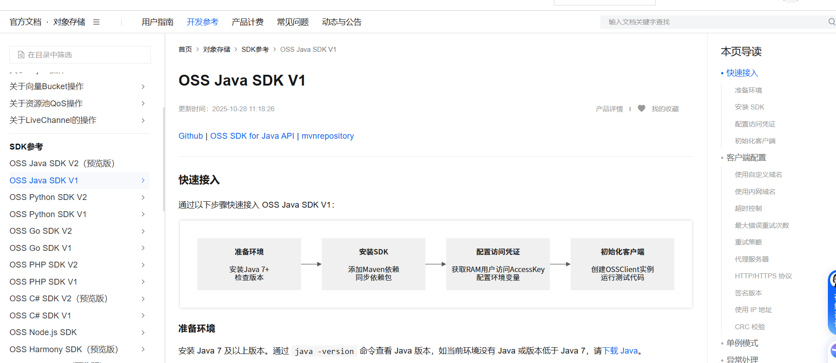Expand 关于资源池QoS操作 chevron
Image resolution: width=836 pixels, height=363 pixels.
(x=143, y=104)
